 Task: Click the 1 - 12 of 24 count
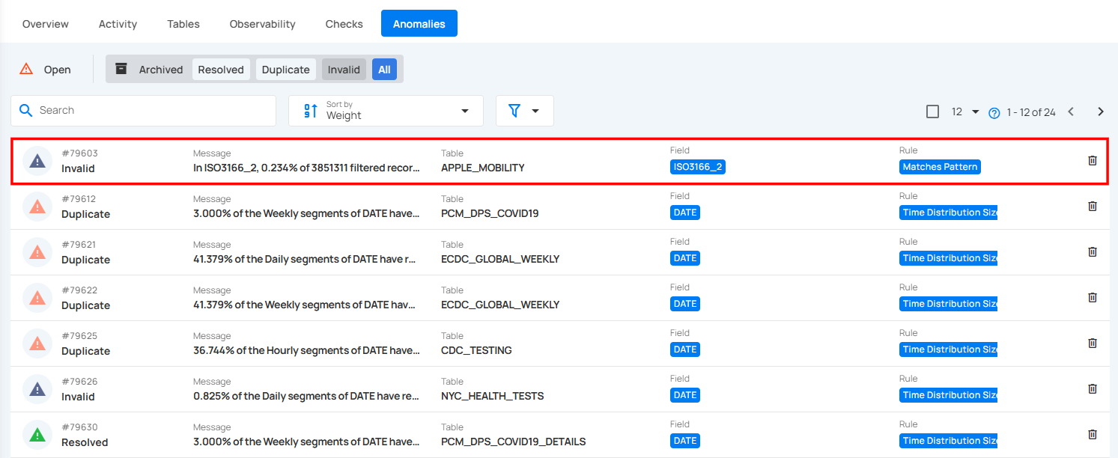(x=1031, y=112)
